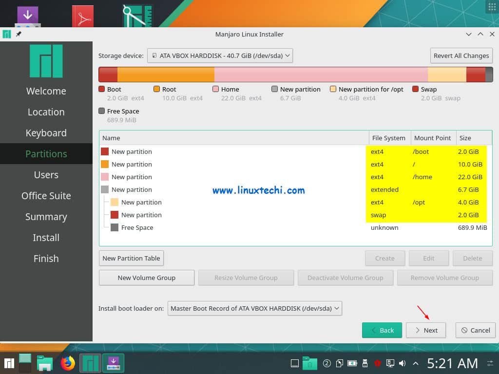Screen dimensions: 499x374
Task: Click the New Partition Table button
Action: tap(131, 258)
